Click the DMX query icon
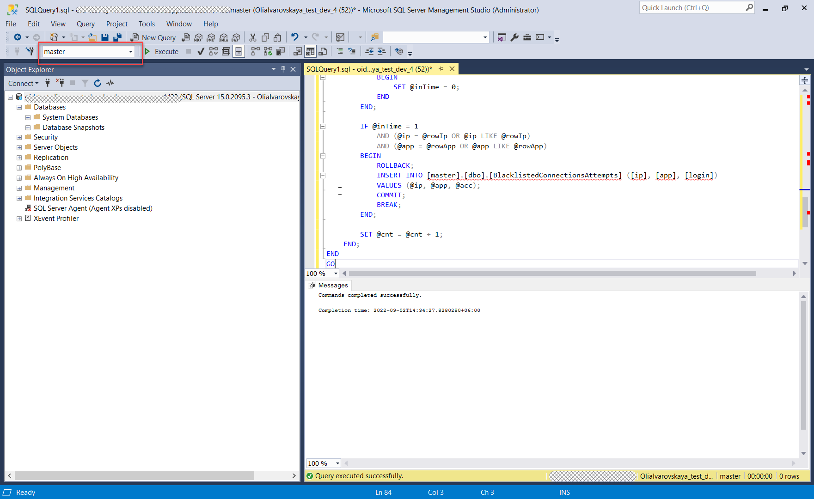The height and width of the screenshot is (499, 814). point(211,37)
